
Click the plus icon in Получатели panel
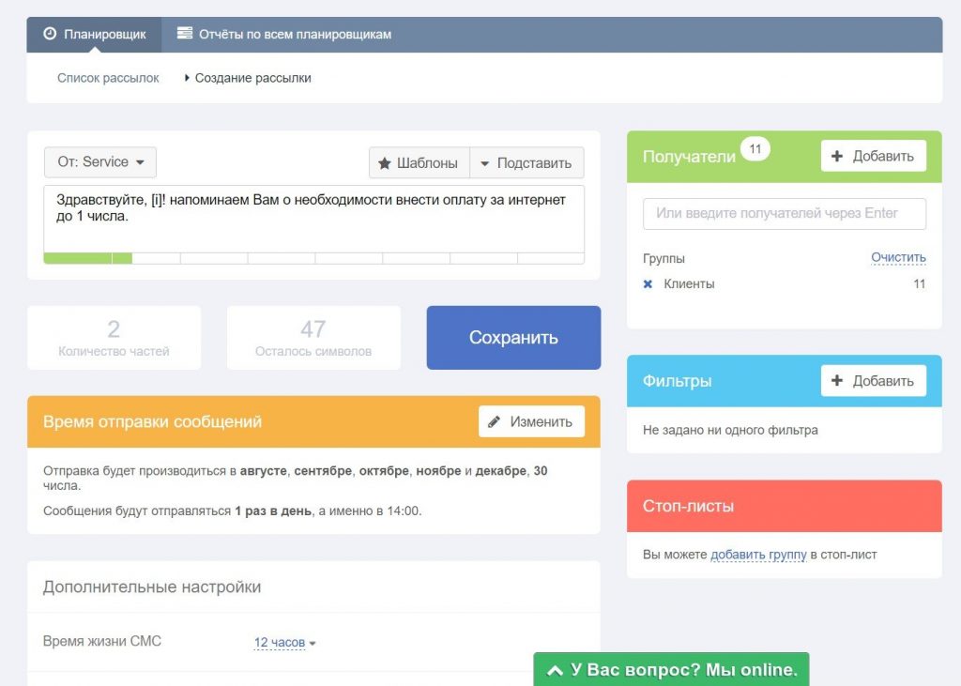837,157
